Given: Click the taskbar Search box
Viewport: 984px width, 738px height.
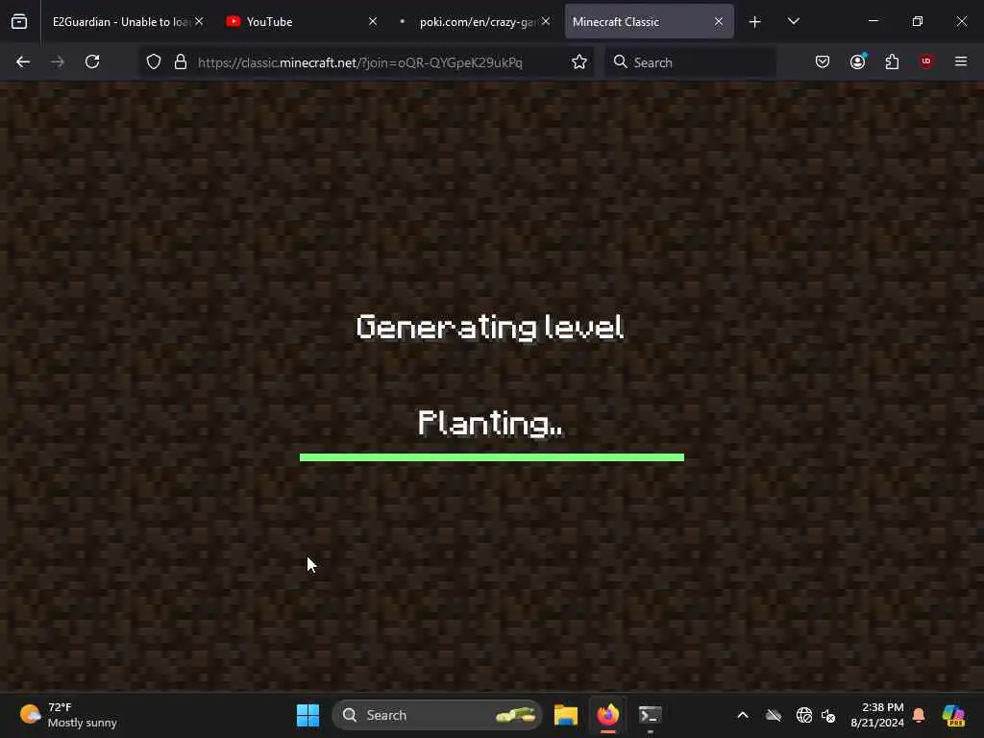Looking at the screenshot, I should (437, 715).
